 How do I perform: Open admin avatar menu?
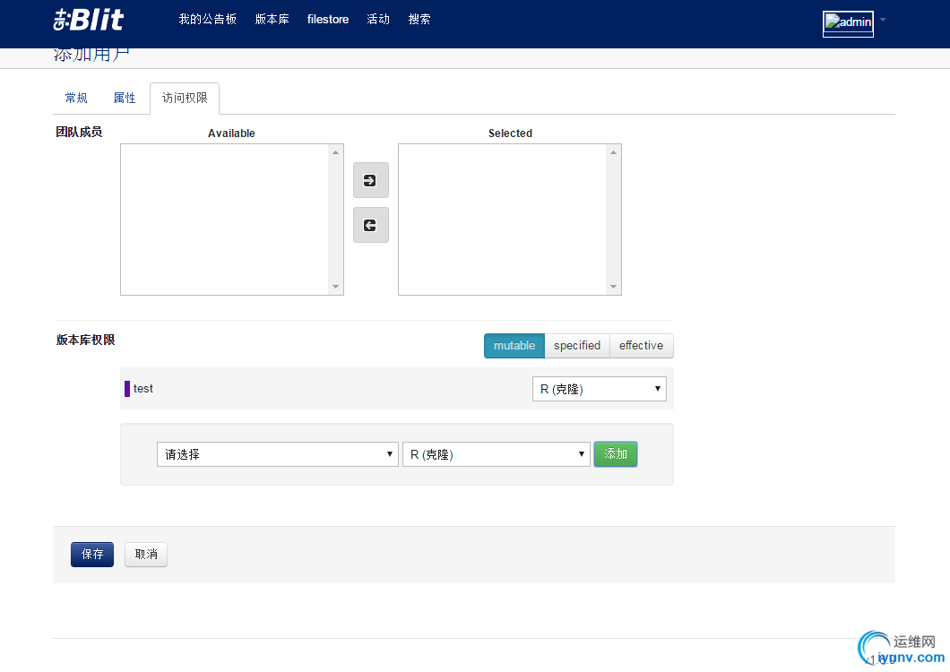pos(848,23)
